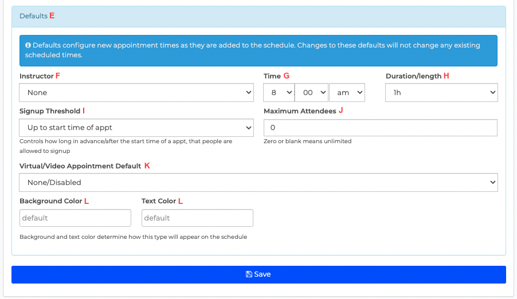Click the red E marker beside Defaults
The width and height of the screenshot is (517, 299).
(52, 16)
